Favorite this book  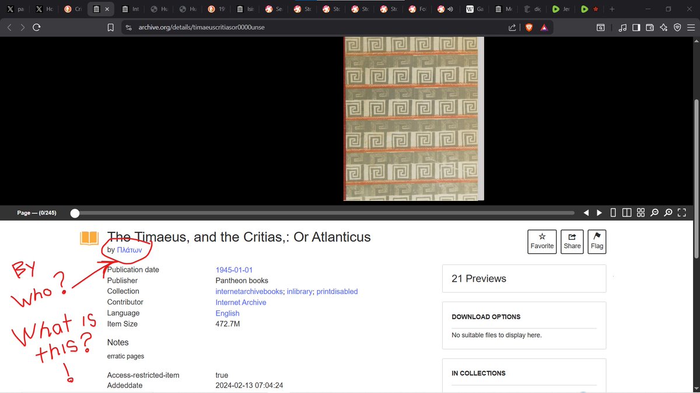[x=542, y=241]
